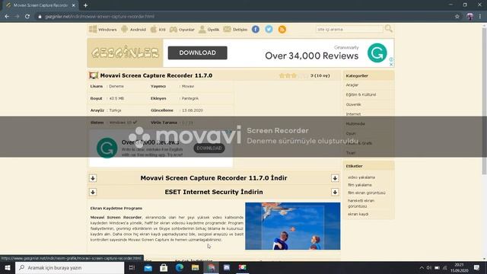Open Microsoft Edge from taskbar
This screenshot has height=274, width=487.
click(x=180, y=267)
